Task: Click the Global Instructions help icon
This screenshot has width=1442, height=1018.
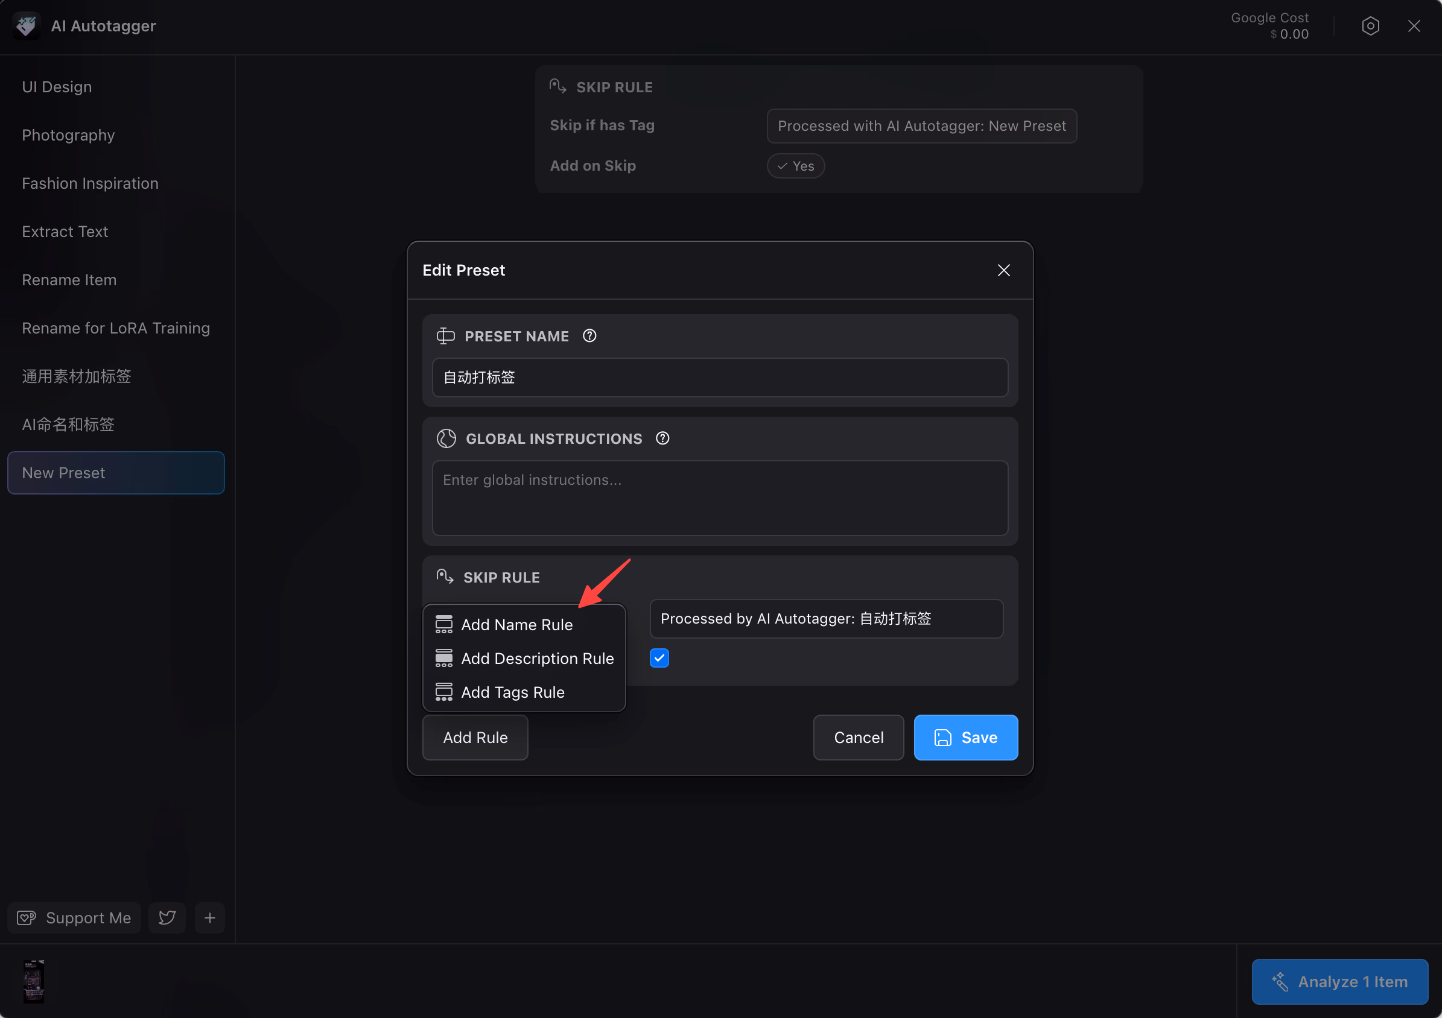Action: click(662, 438)
